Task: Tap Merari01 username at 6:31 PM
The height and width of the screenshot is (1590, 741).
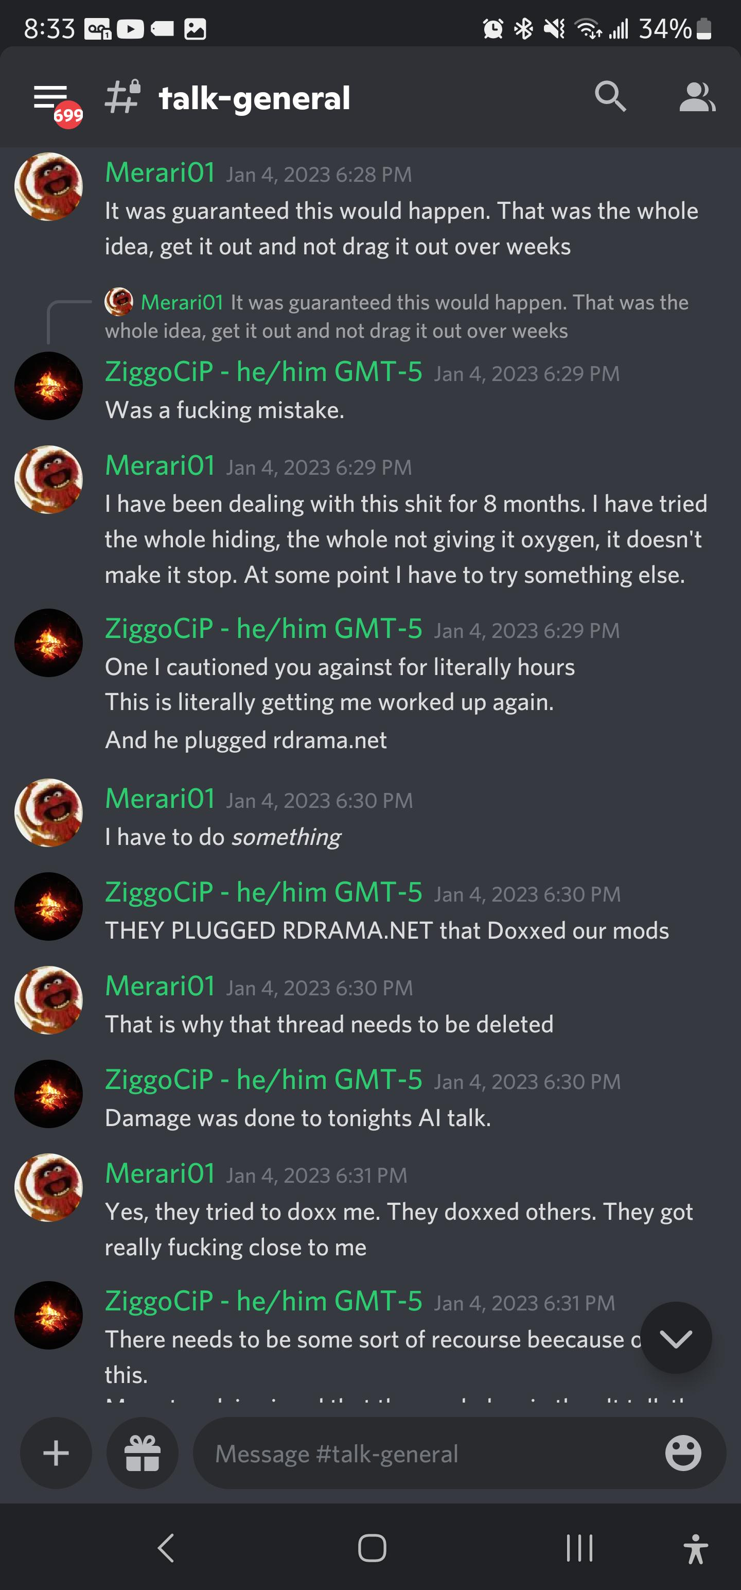Action: (x=160, y=1173)
